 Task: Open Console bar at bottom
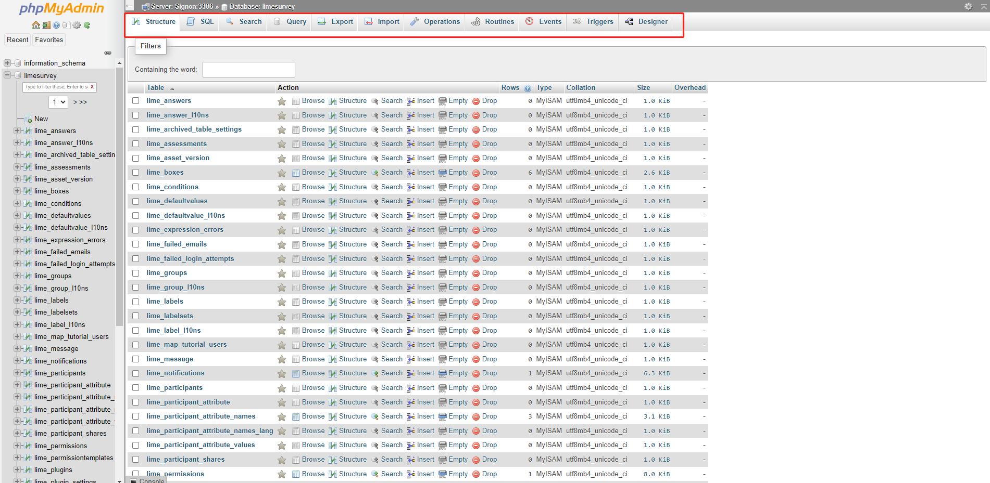(147, 480)
